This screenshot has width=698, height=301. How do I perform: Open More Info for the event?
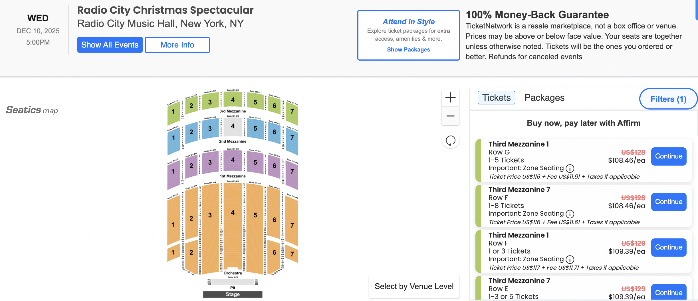[x=177, y=45]
